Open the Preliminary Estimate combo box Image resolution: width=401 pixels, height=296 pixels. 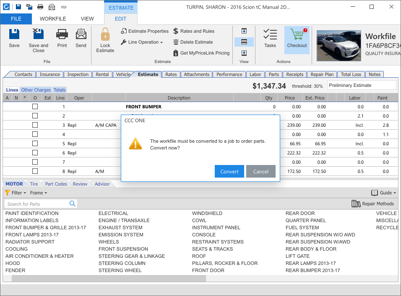362,85
